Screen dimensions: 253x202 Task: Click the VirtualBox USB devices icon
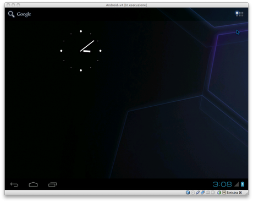197,193
